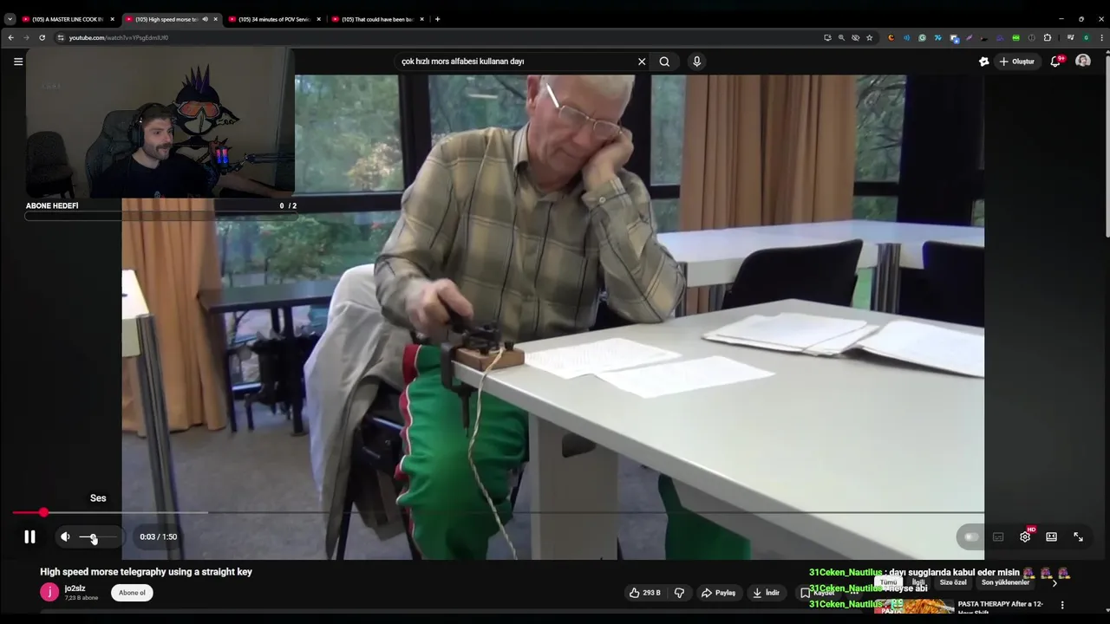This screenshot has height=624, width=1110.
Task: Mute the video with the speaker icon
Action: [65, 536]
